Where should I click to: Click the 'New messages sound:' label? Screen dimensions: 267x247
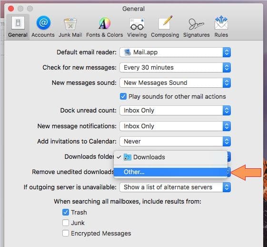(x=84, y=83)
